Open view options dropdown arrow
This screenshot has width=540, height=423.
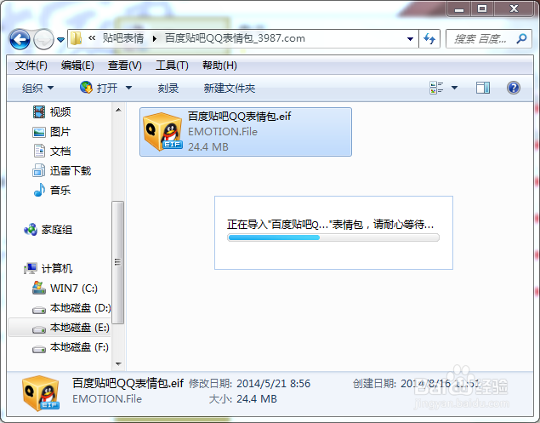455,88
